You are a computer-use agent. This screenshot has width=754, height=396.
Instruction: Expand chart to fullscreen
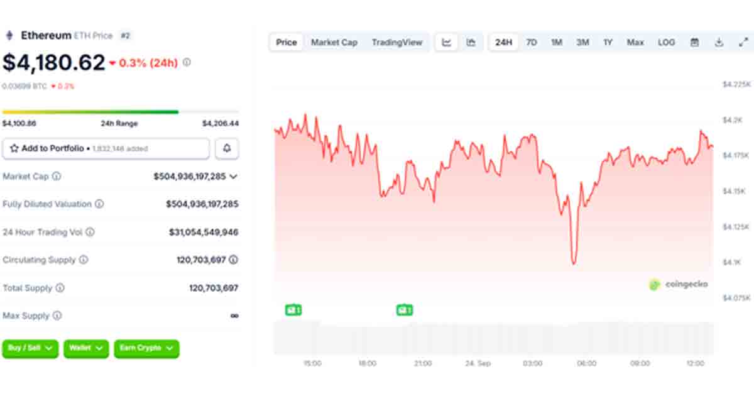743,42
